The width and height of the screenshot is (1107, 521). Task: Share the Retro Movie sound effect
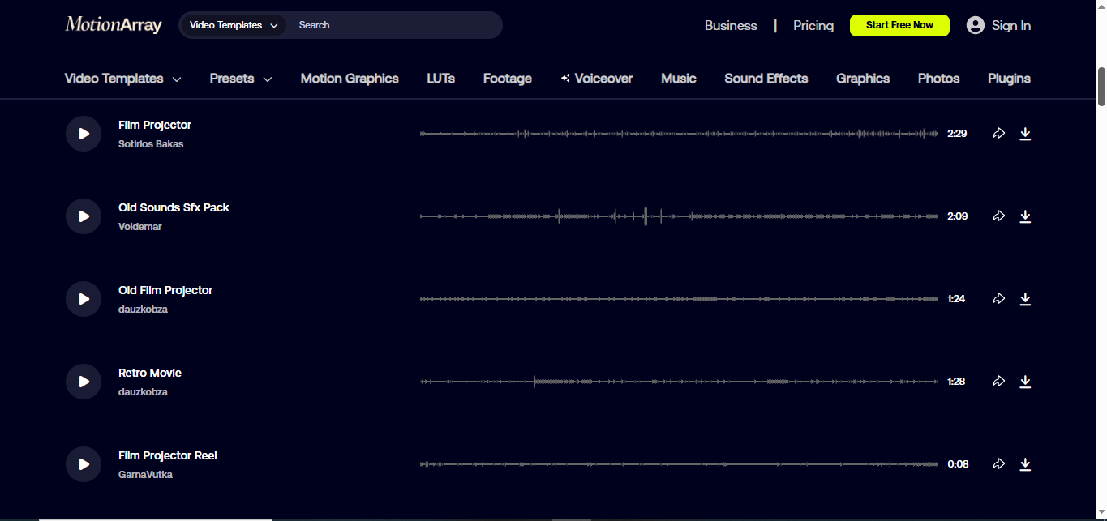(998, 381)
